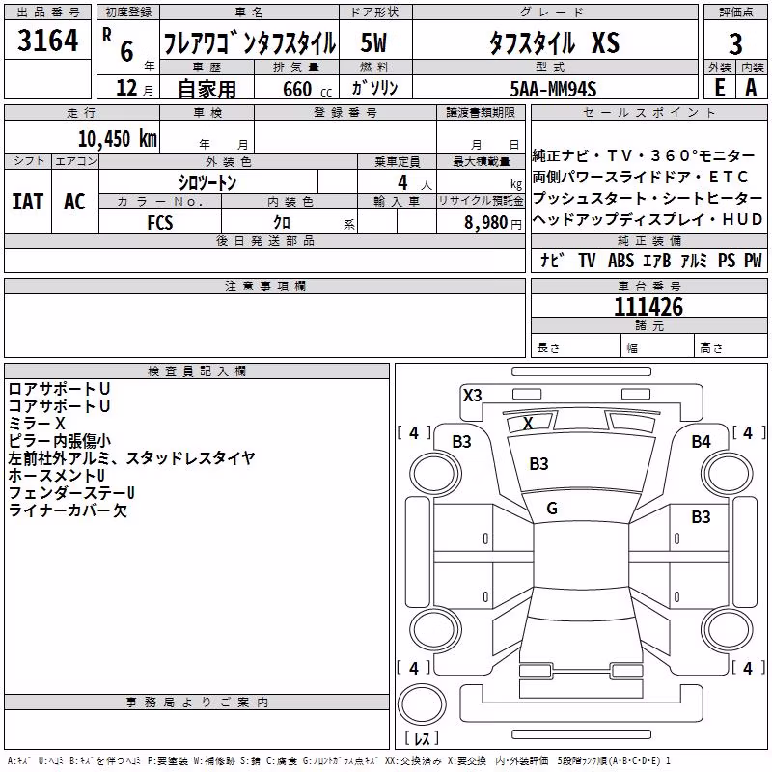Click inspector note ミラーX
Image resolution: width=772 pixels, height=772 pixels.
point(37,423)
